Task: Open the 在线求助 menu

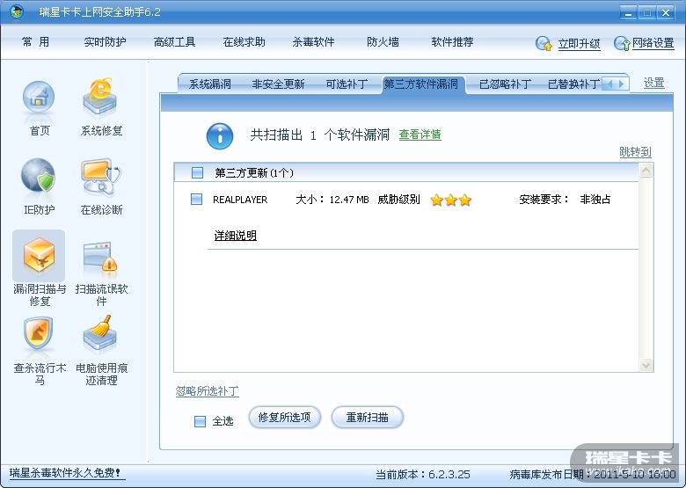Action: (244, 42)
